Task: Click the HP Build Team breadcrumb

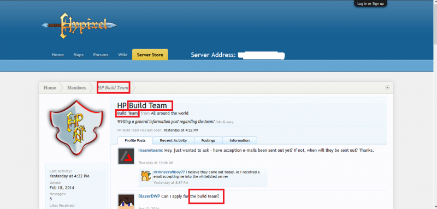Action: point(113,88)
